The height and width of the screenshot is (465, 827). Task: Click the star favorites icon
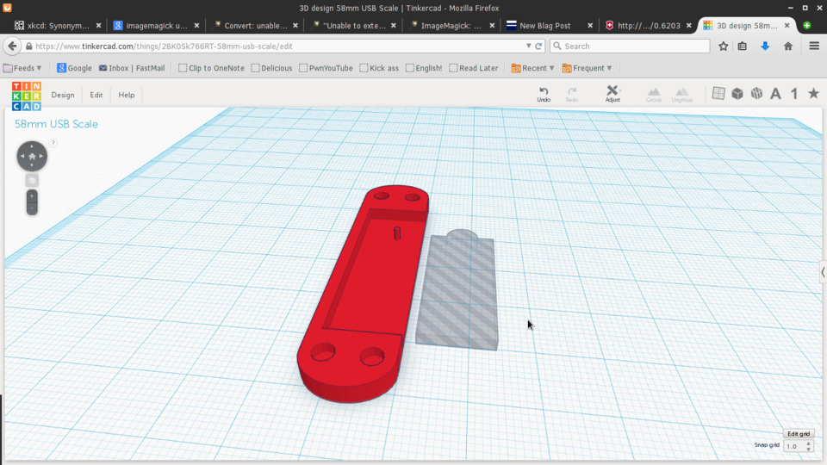click(812, 94)
